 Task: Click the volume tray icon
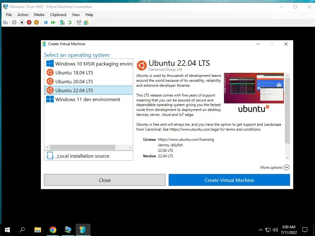coord(275,230)
